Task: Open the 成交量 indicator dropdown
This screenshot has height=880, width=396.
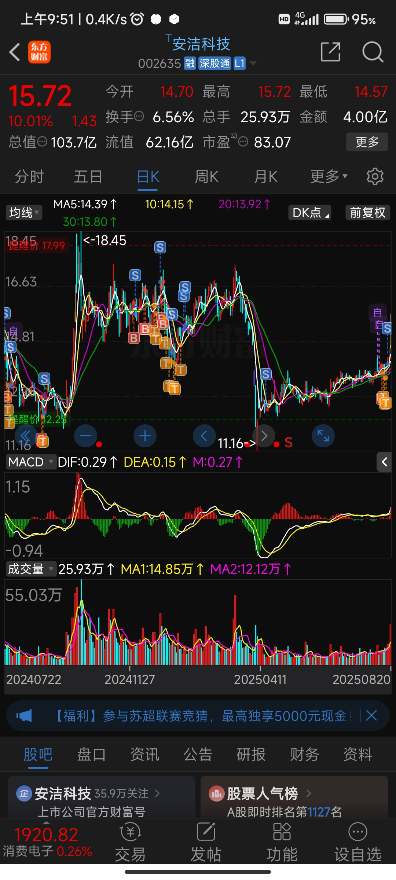Action: click(x=31, y=569)
